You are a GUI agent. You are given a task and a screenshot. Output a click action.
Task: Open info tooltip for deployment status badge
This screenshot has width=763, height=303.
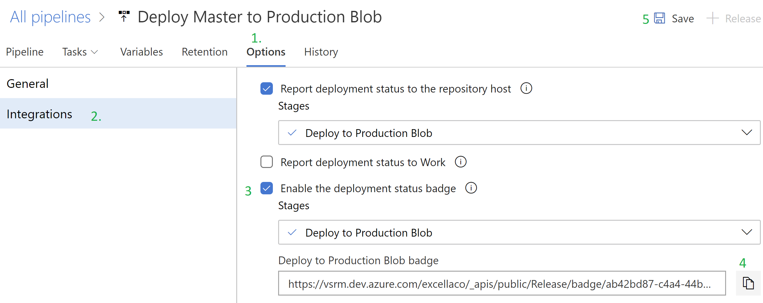tap(471, 188)
